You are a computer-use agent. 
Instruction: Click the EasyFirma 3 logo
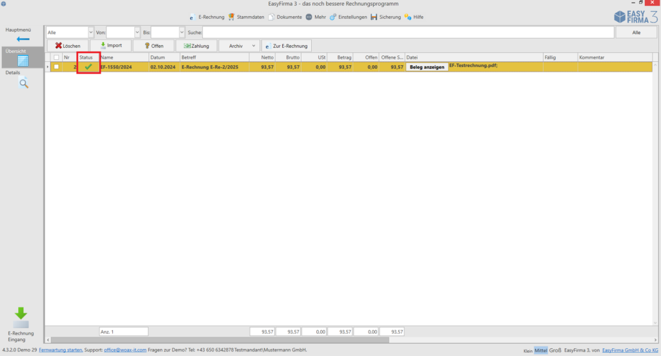tap(636, 17)
